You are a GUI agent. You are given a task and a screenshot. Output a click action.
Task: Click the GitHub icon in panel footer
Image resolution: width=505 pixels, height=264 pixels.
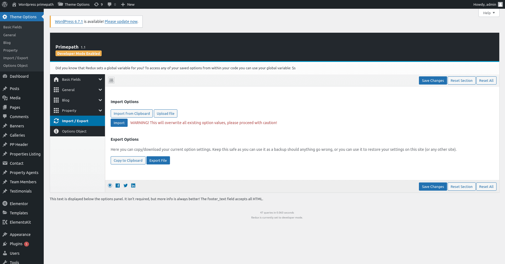tap(110, 185)
